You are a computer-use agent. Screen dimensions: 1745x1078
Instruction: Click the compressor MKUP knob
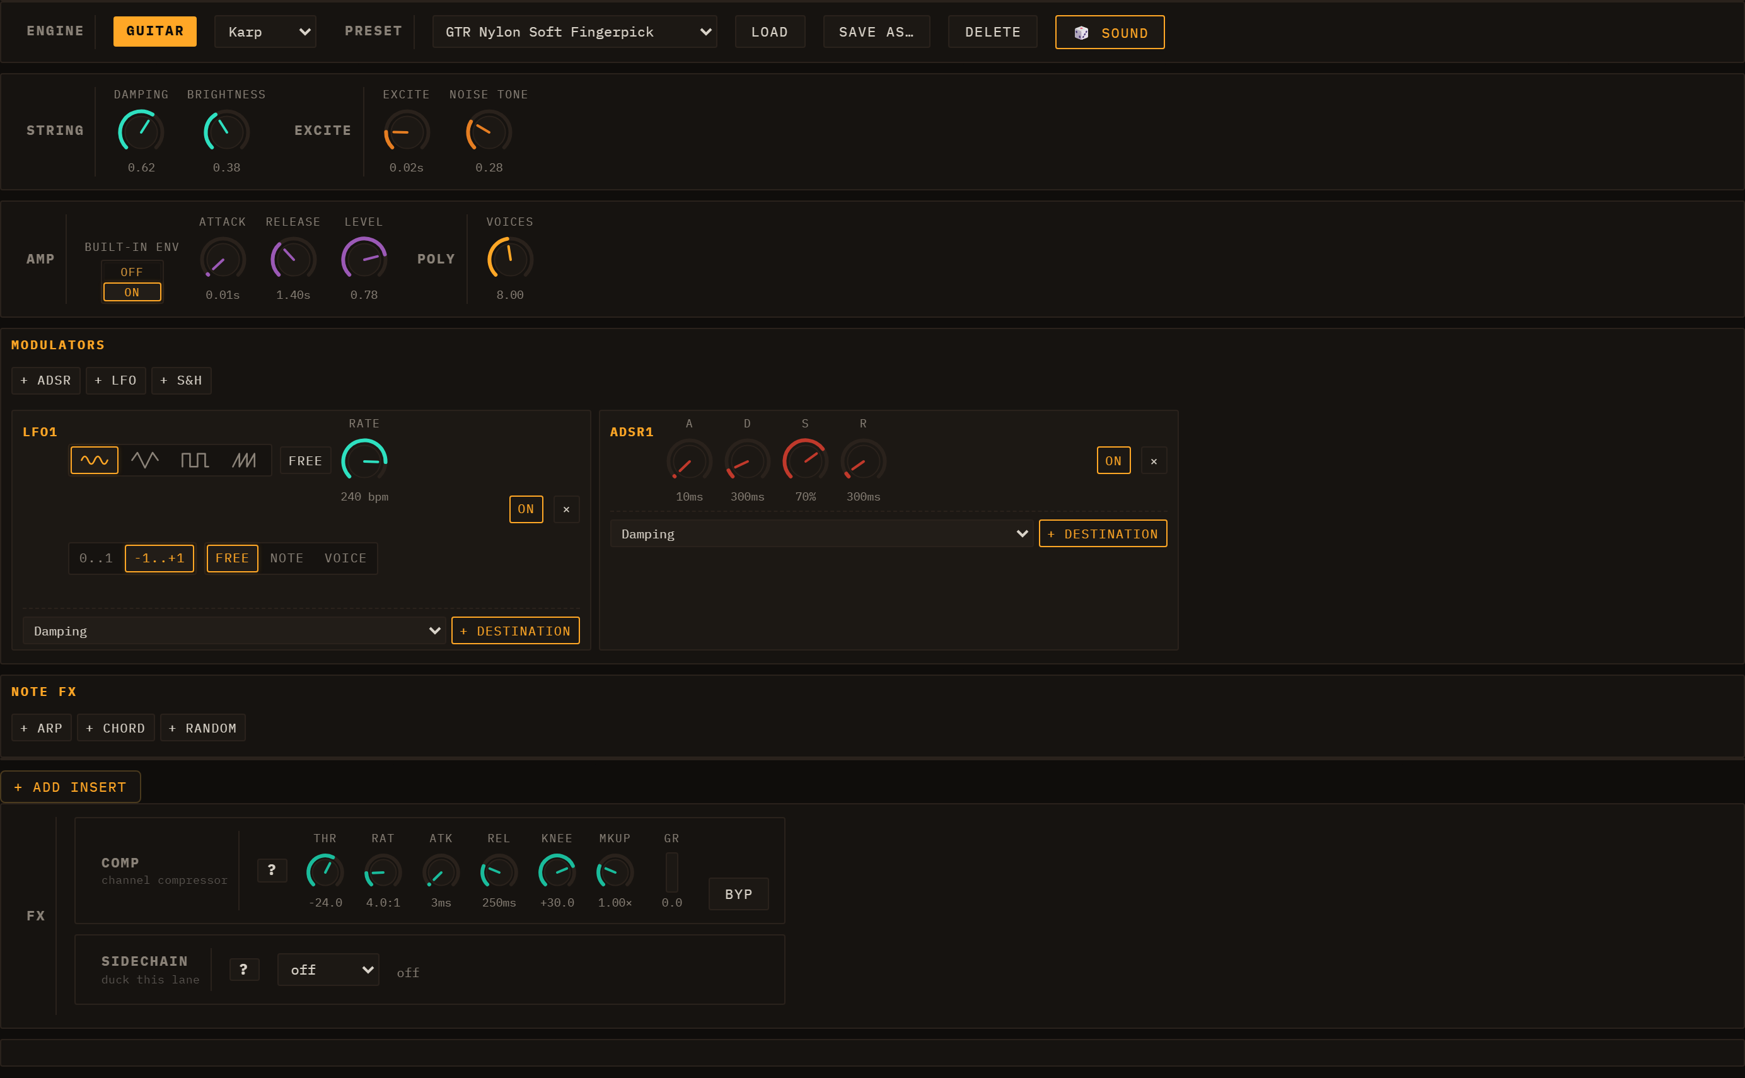pos(615,872)
